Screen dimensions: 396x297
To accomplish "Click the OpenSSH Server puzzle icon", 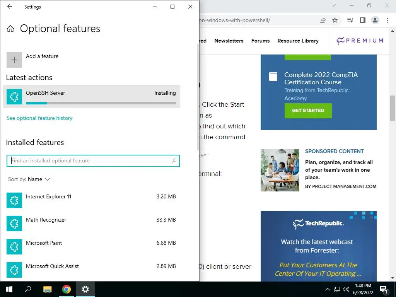I will [14, 96].
